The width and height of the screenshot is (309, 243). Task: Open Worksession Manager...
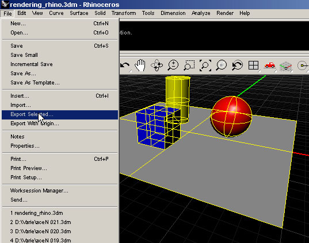point(60,191)
